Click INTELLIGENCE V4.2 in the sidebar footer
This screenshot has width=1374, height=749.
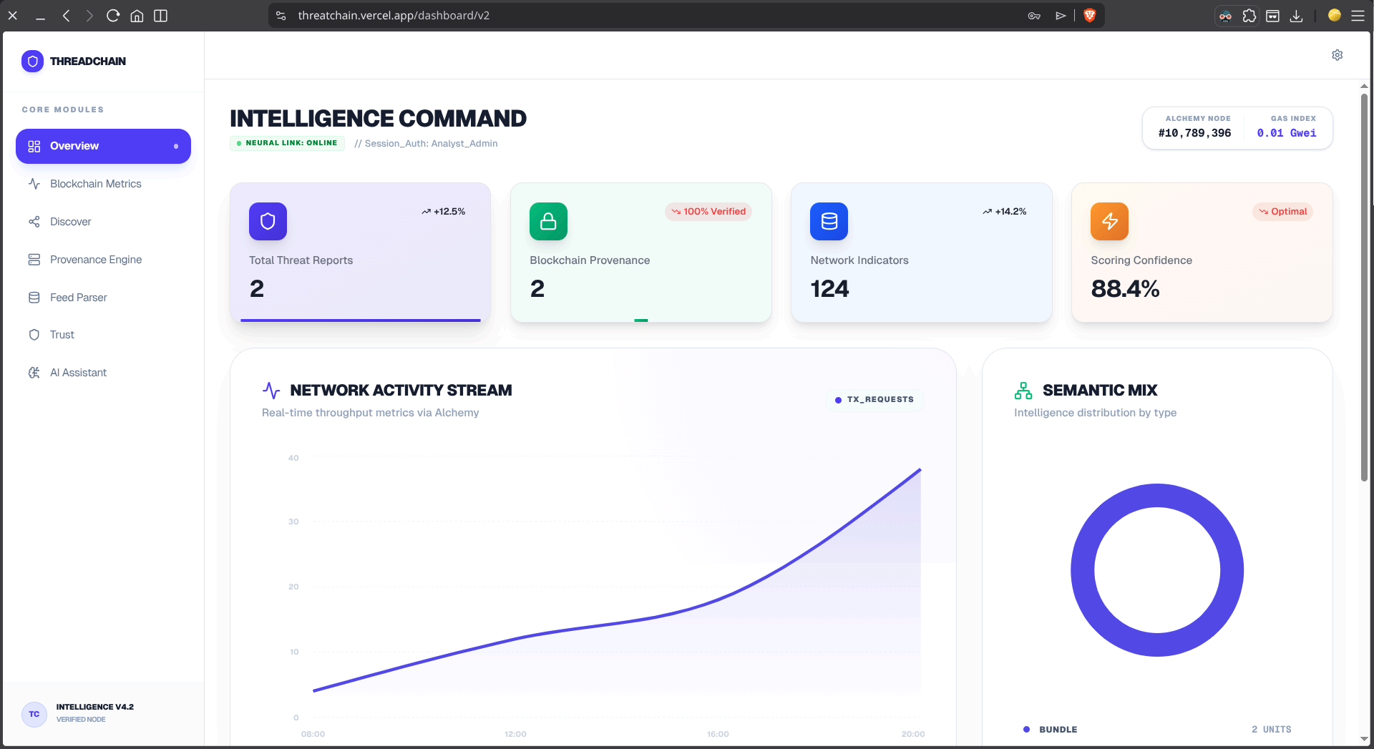click(95, 707)
